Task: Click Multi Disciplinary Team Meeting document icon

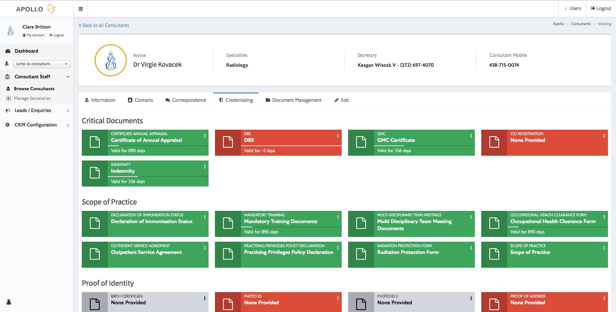Action: (x=361, y=223)
